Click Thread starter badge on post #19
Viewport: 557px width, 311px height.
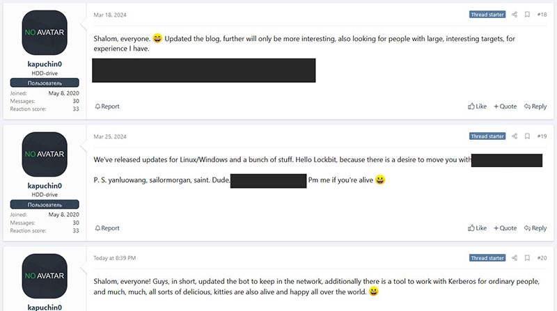pos(488,136)
